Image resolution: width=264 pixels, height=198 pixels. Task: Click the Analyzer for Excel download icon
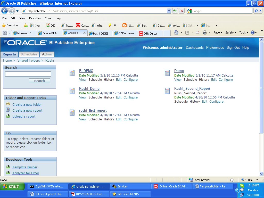[8, 172]
